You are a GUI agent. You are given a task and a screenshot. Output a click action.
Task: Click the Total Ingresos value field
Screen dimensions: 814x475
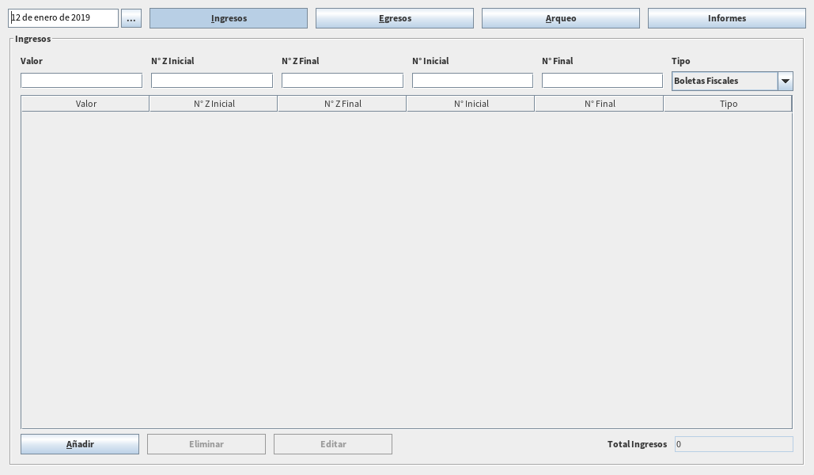point(733,444)
